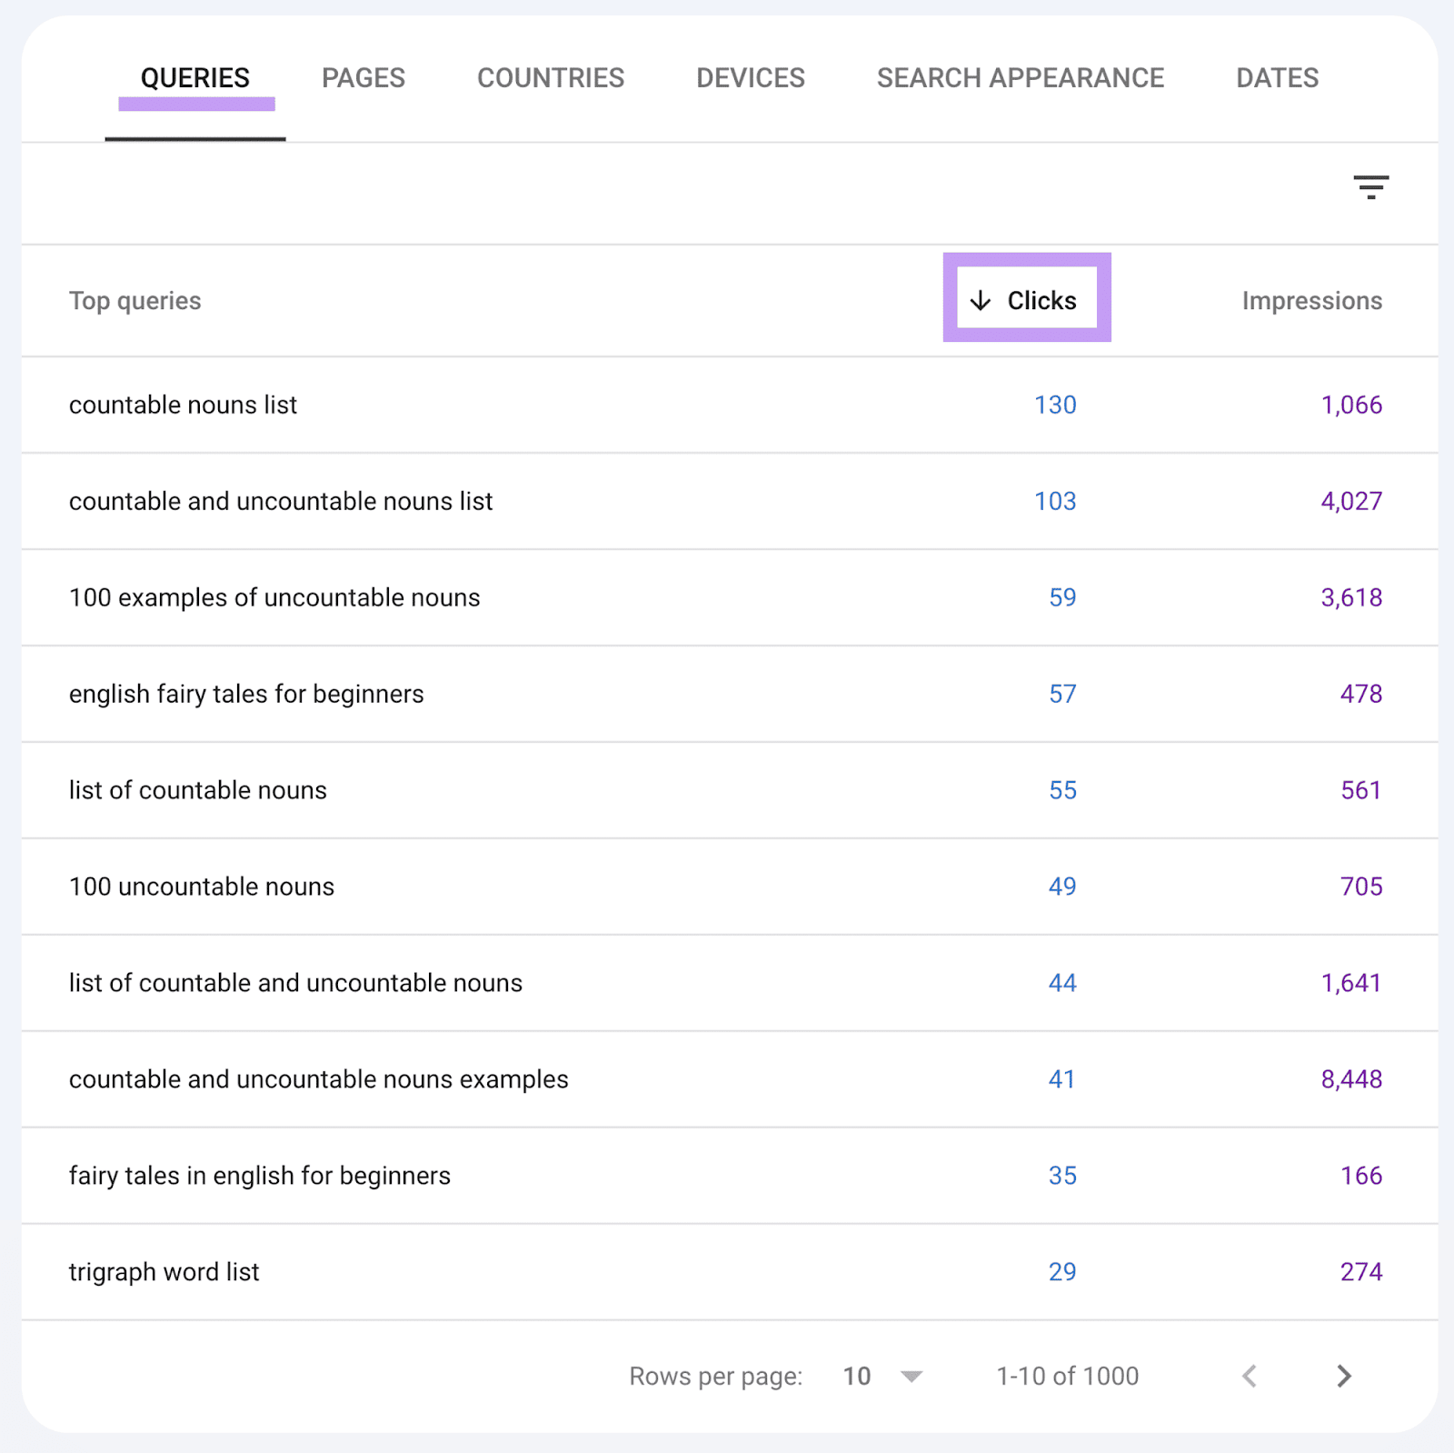The image size is (1454, 1453).
Task: Click the 274 impressions value
Action: coord(1361,1272)
